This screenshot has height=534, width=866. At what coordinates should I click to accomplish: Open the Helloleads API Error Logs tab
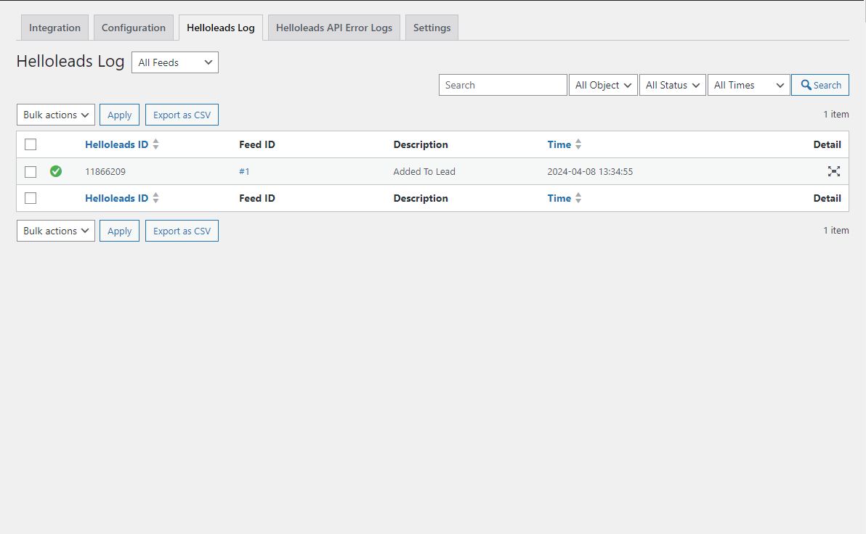(x=334, y=28)
